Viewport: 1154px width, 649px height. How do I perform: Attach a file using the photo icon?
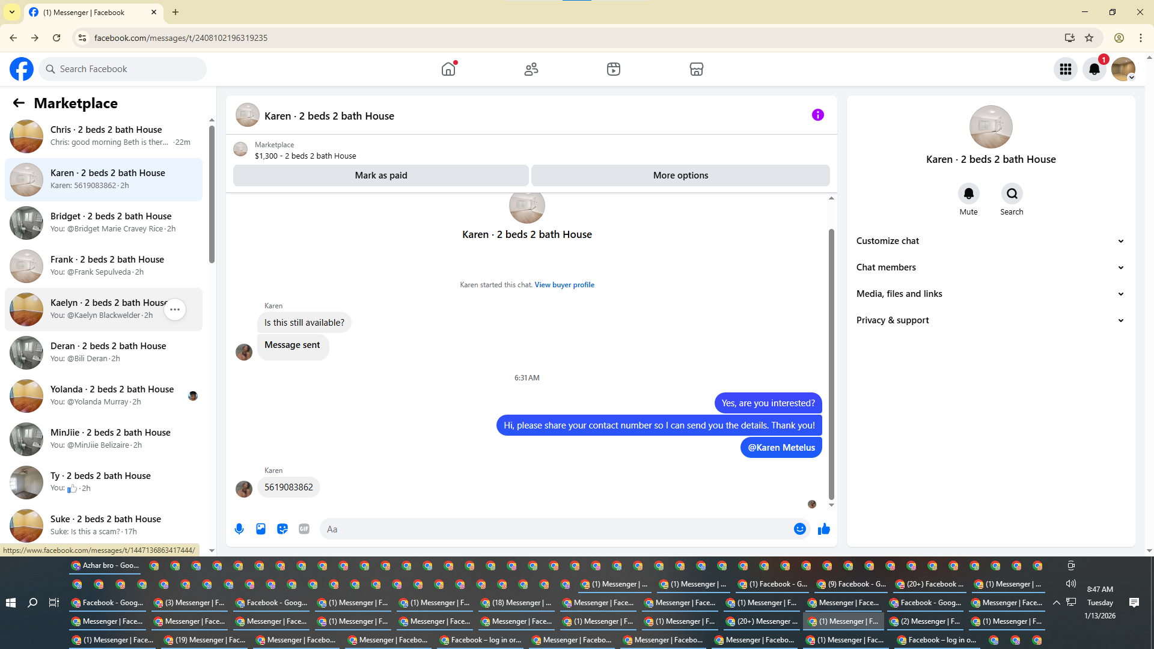click(x=261, y=529)
